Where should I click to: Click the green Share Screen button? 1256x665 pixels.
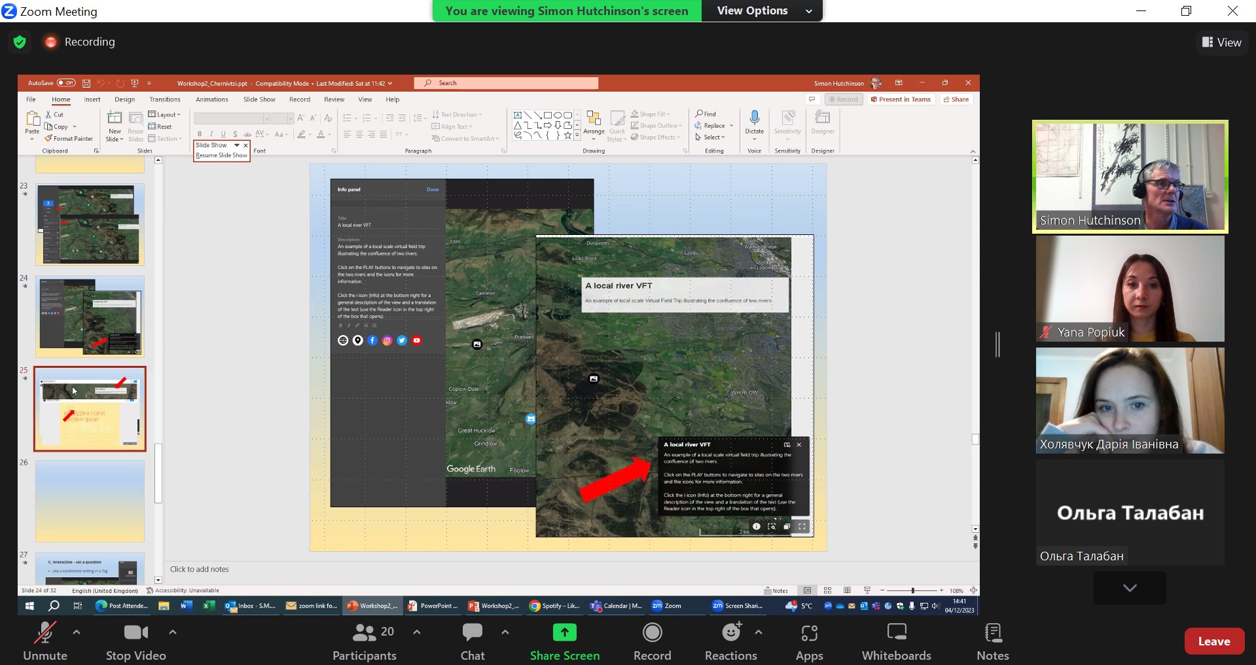tap(564, 641)
